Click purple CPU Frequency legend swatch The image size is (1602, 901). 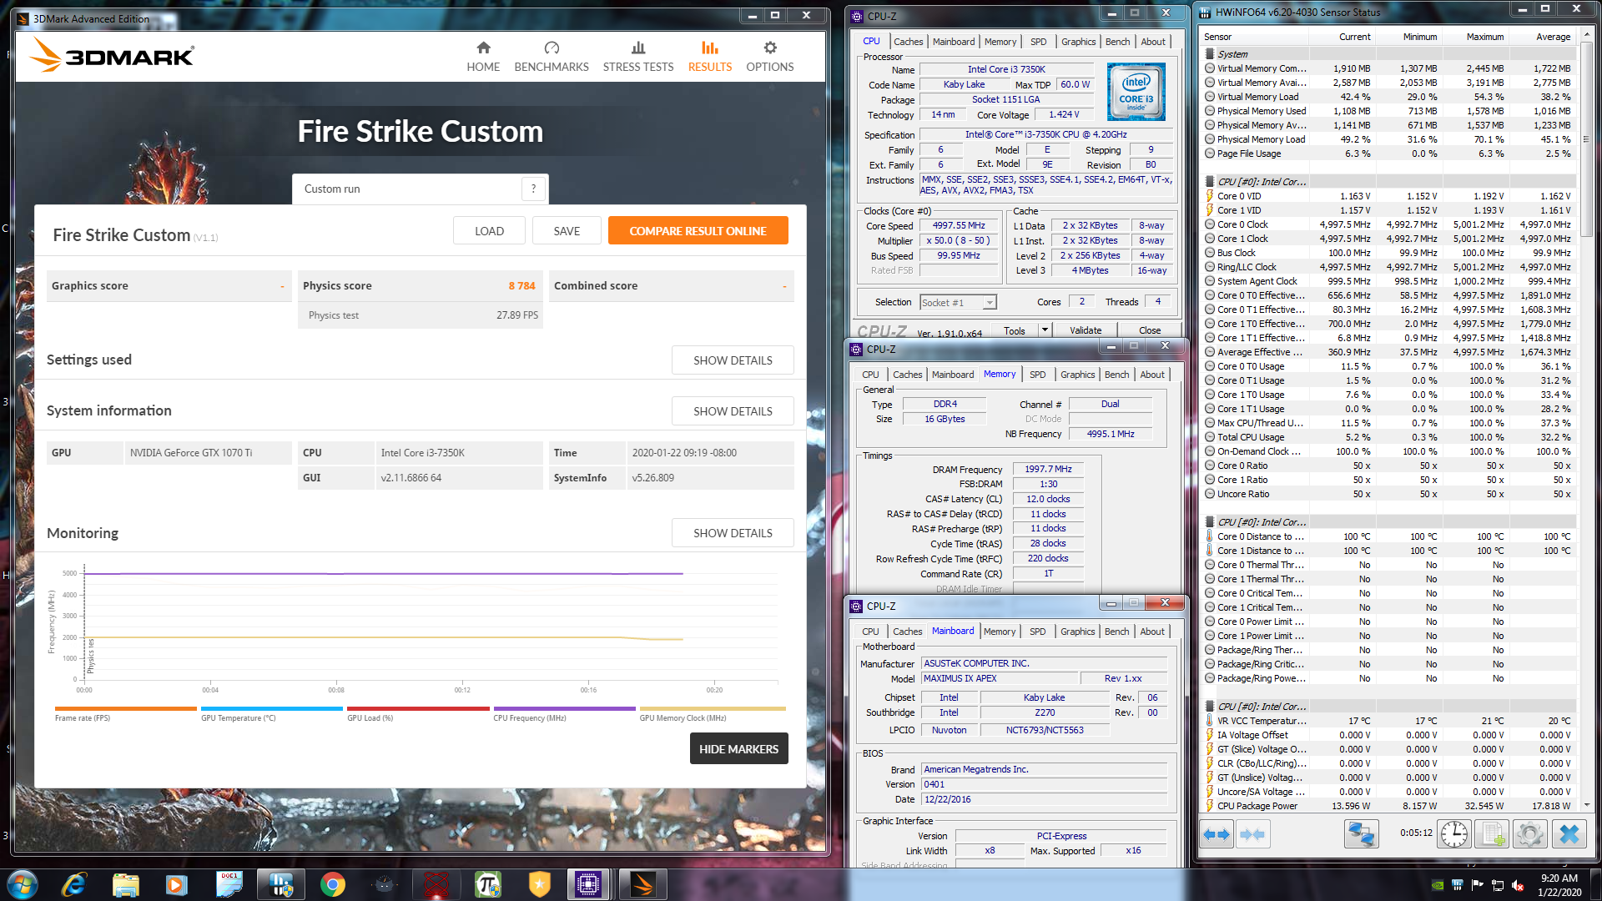pyautogui.click(x=564, y=708)
